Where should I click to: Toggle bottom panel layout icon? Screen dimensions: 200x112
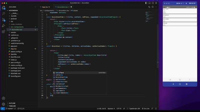click(x=149, y=3)
